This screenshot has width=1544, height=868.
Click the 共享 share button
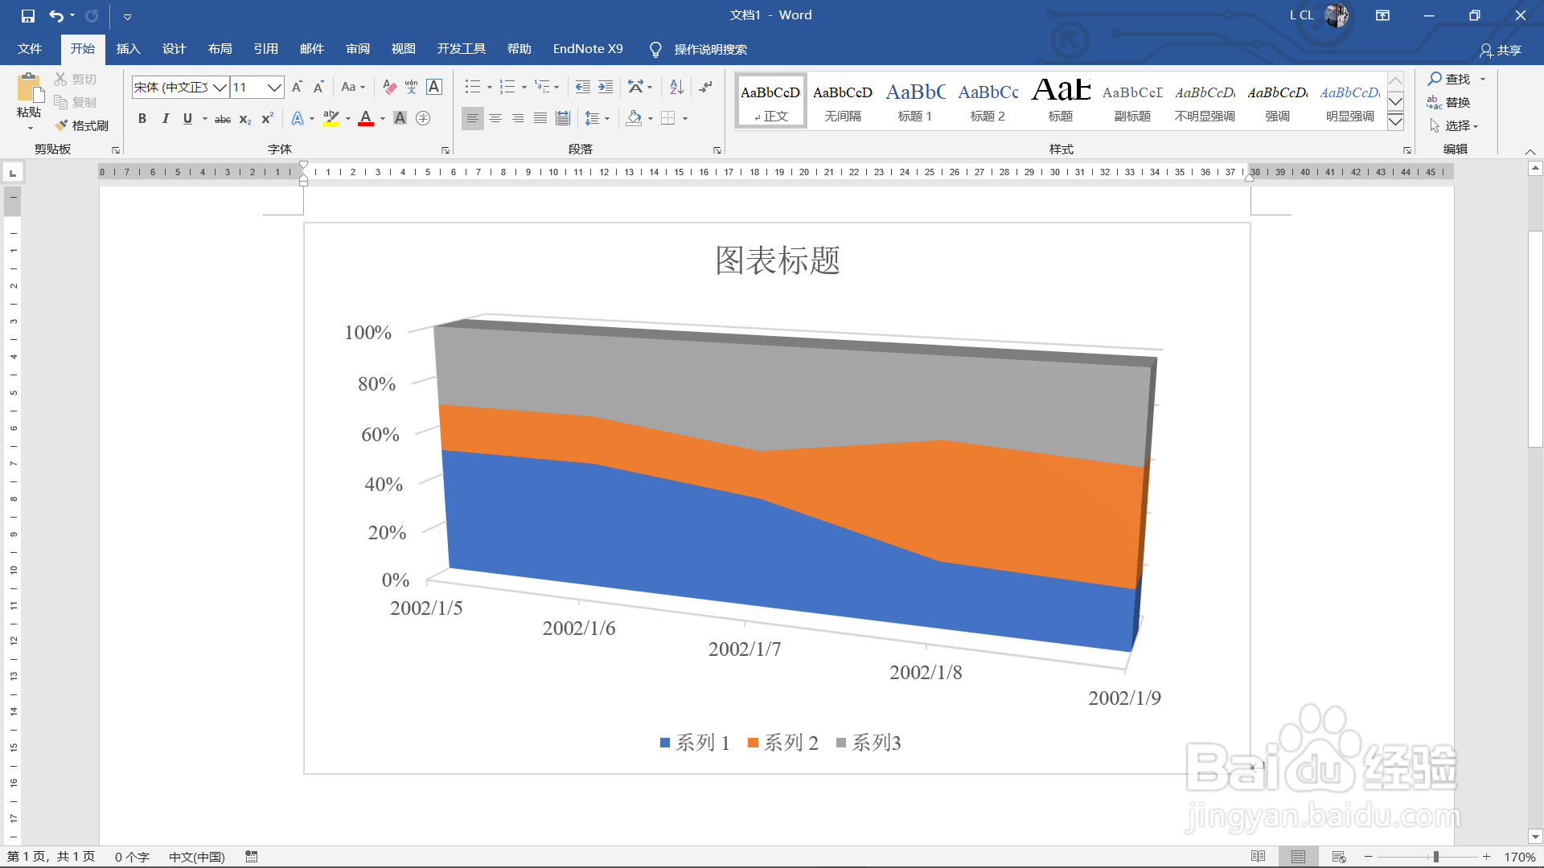pos(1501,50)
